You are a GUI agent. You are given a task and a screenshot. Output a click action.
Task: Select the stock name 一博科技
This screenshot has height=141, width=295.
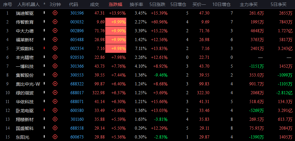coord(25,66)
